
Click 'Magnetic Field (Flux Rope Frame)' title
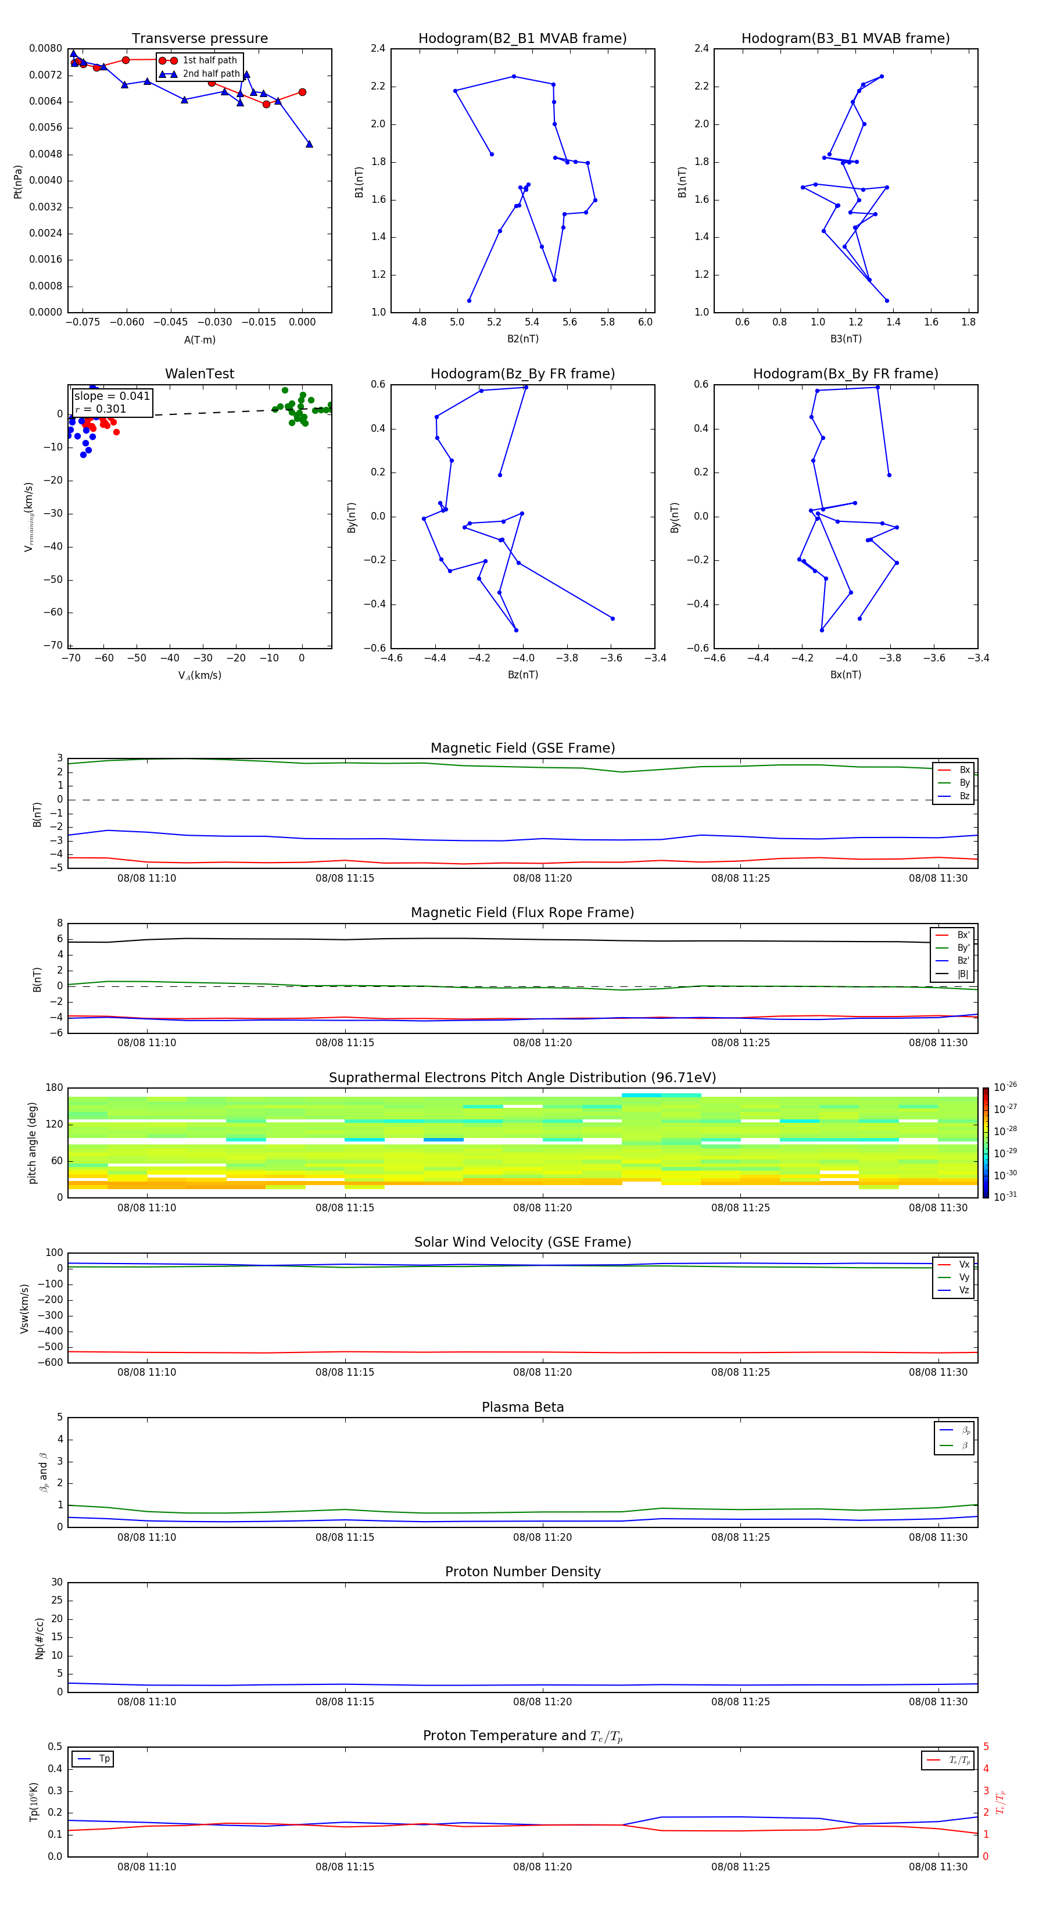522,912
